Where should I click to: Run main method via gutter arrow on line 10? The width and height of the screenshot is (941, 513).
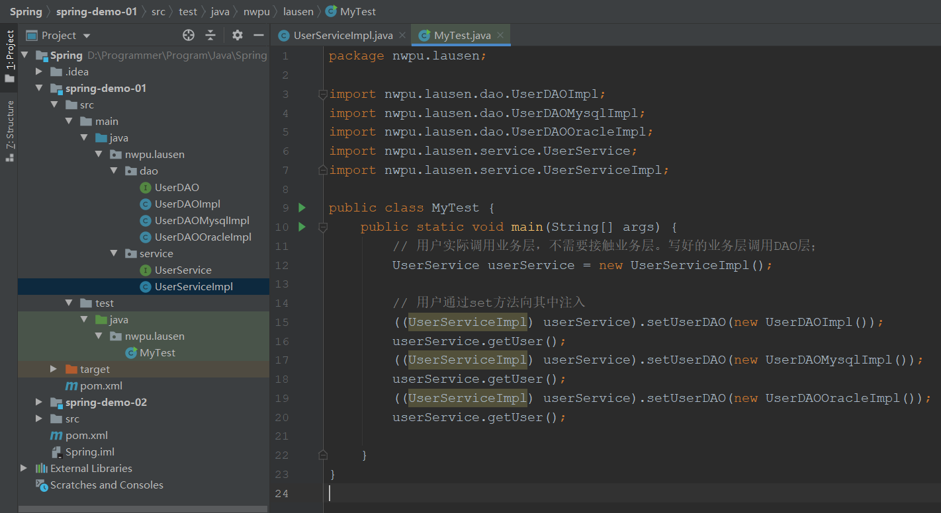click(302, 227)
